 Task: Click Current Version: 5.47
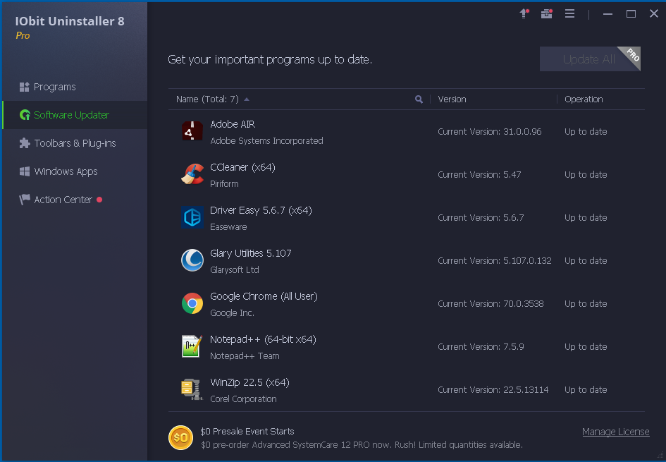click(479, 174)
